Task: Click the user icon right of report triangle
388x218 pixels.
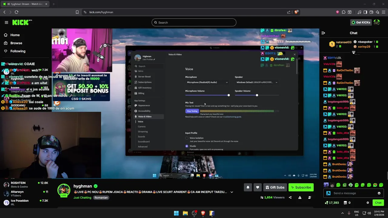Action: 309,197
